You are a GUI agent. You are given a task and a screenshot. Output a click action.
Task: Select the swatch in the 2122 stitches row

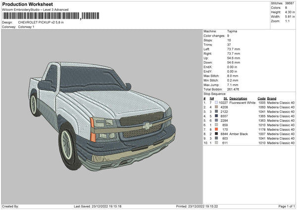(x=216, y=111)
